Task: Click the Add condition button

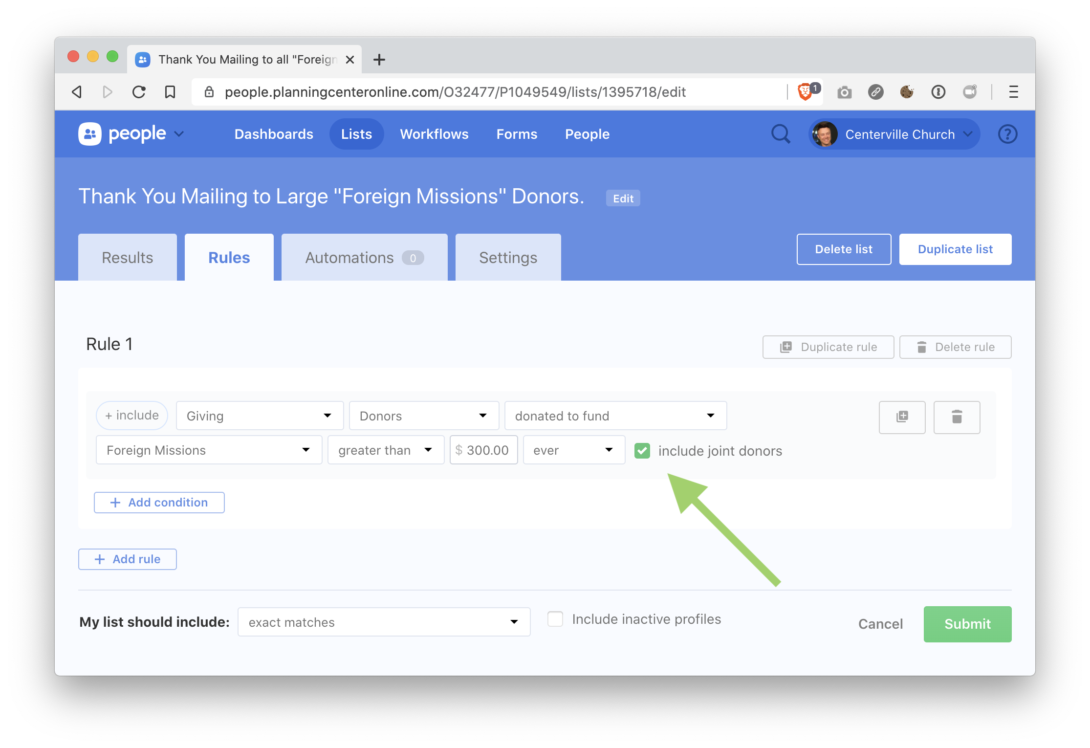Action: point(159,503)
